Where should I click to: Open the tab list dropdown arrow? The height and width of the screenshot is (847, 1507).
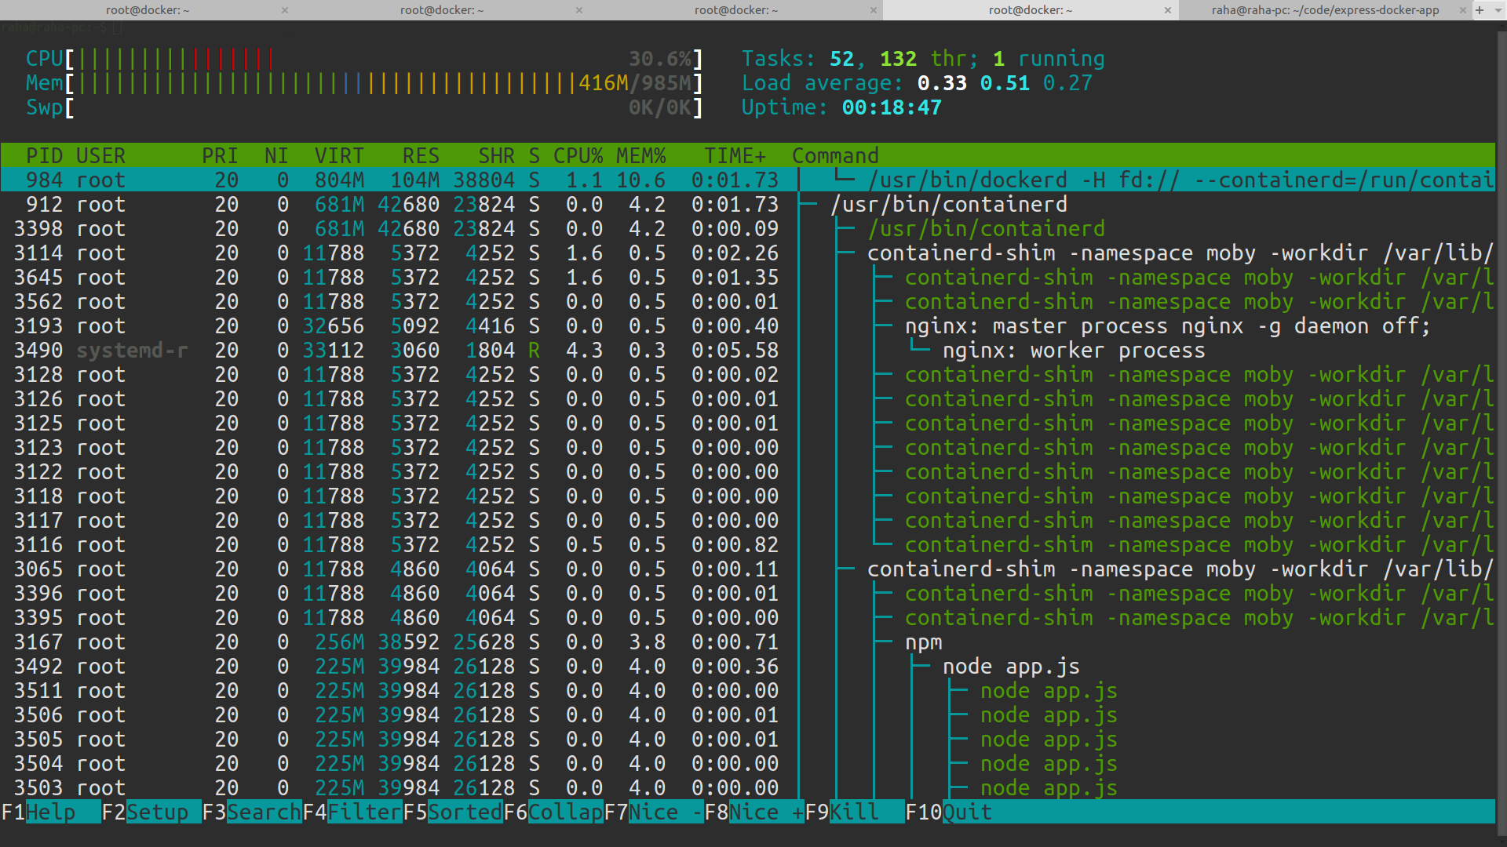(1498, 10)
